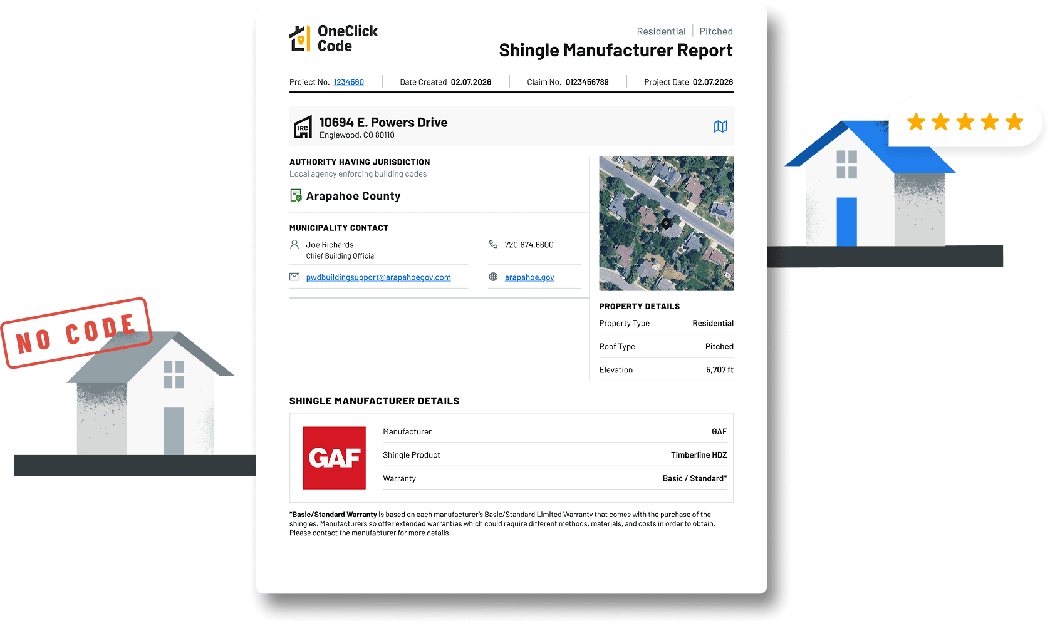
Task: Click the aerial property photo thumbnail
Action: click(666, 223)
